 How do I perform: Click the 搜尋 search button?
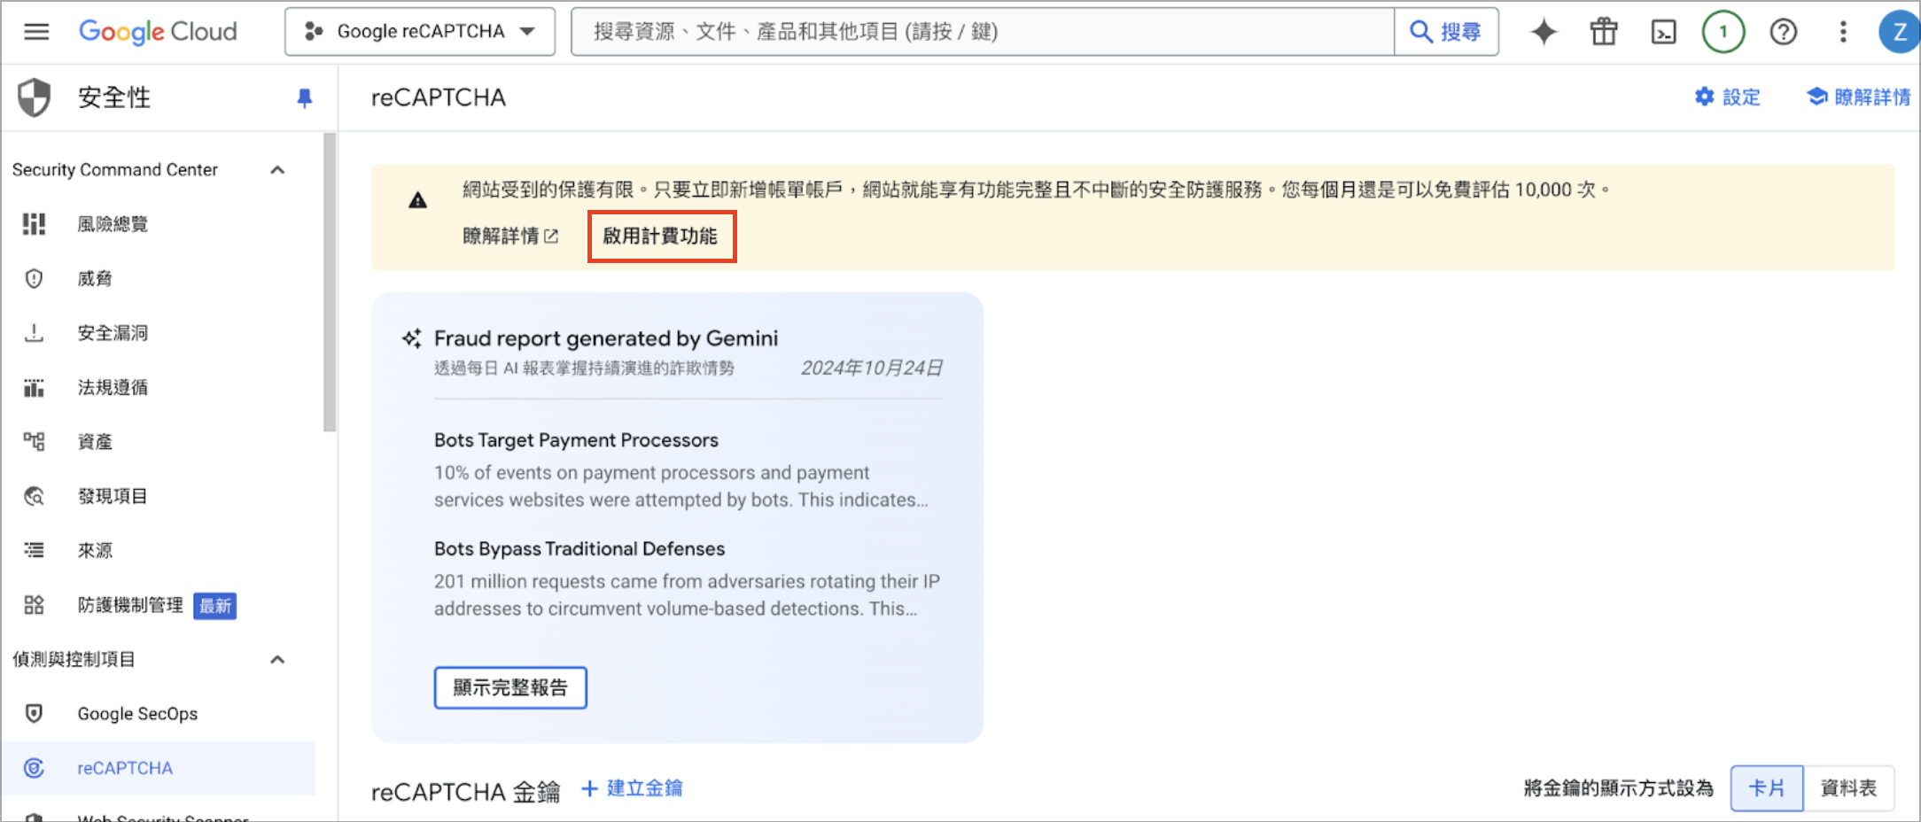tap(1446, 32)
